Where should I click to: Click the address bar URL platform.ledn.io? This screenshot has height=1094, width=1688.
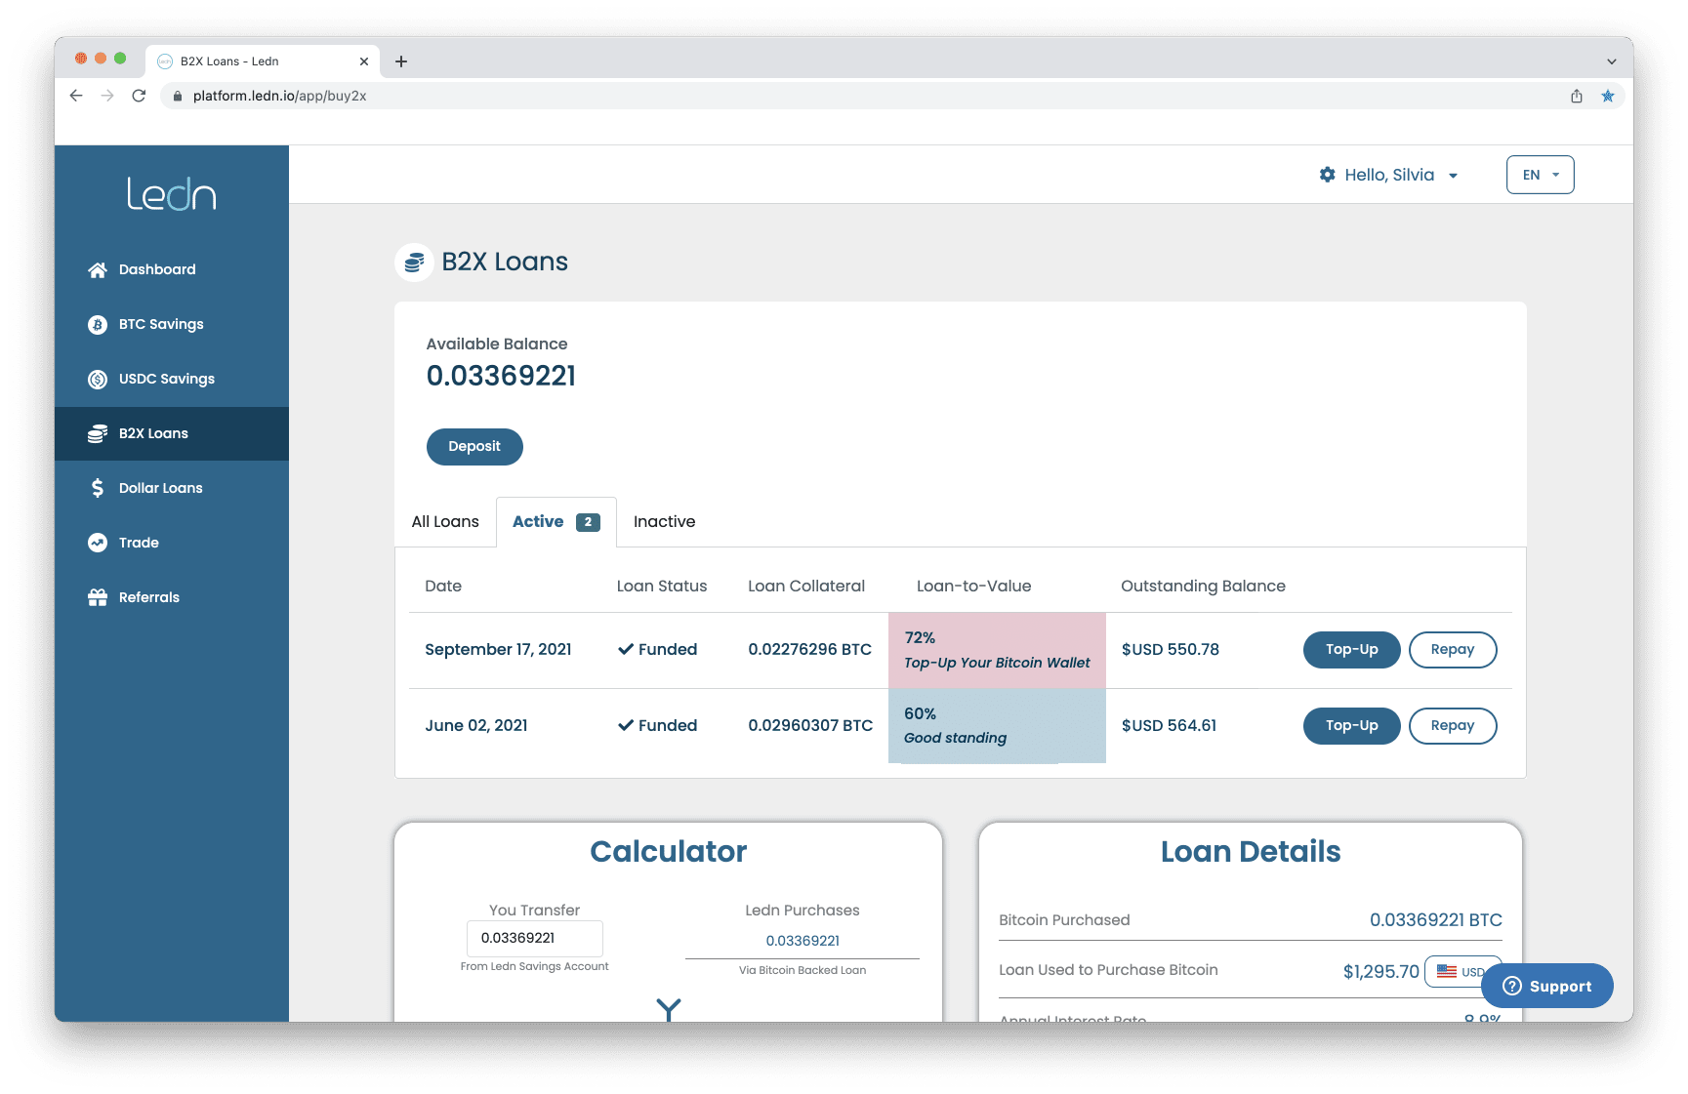tap(279, 96)
